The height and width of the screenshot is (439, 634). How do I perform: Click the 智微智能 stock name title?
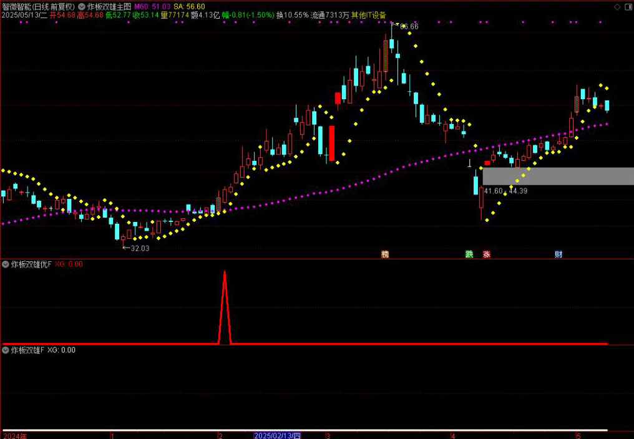[19, 6]
